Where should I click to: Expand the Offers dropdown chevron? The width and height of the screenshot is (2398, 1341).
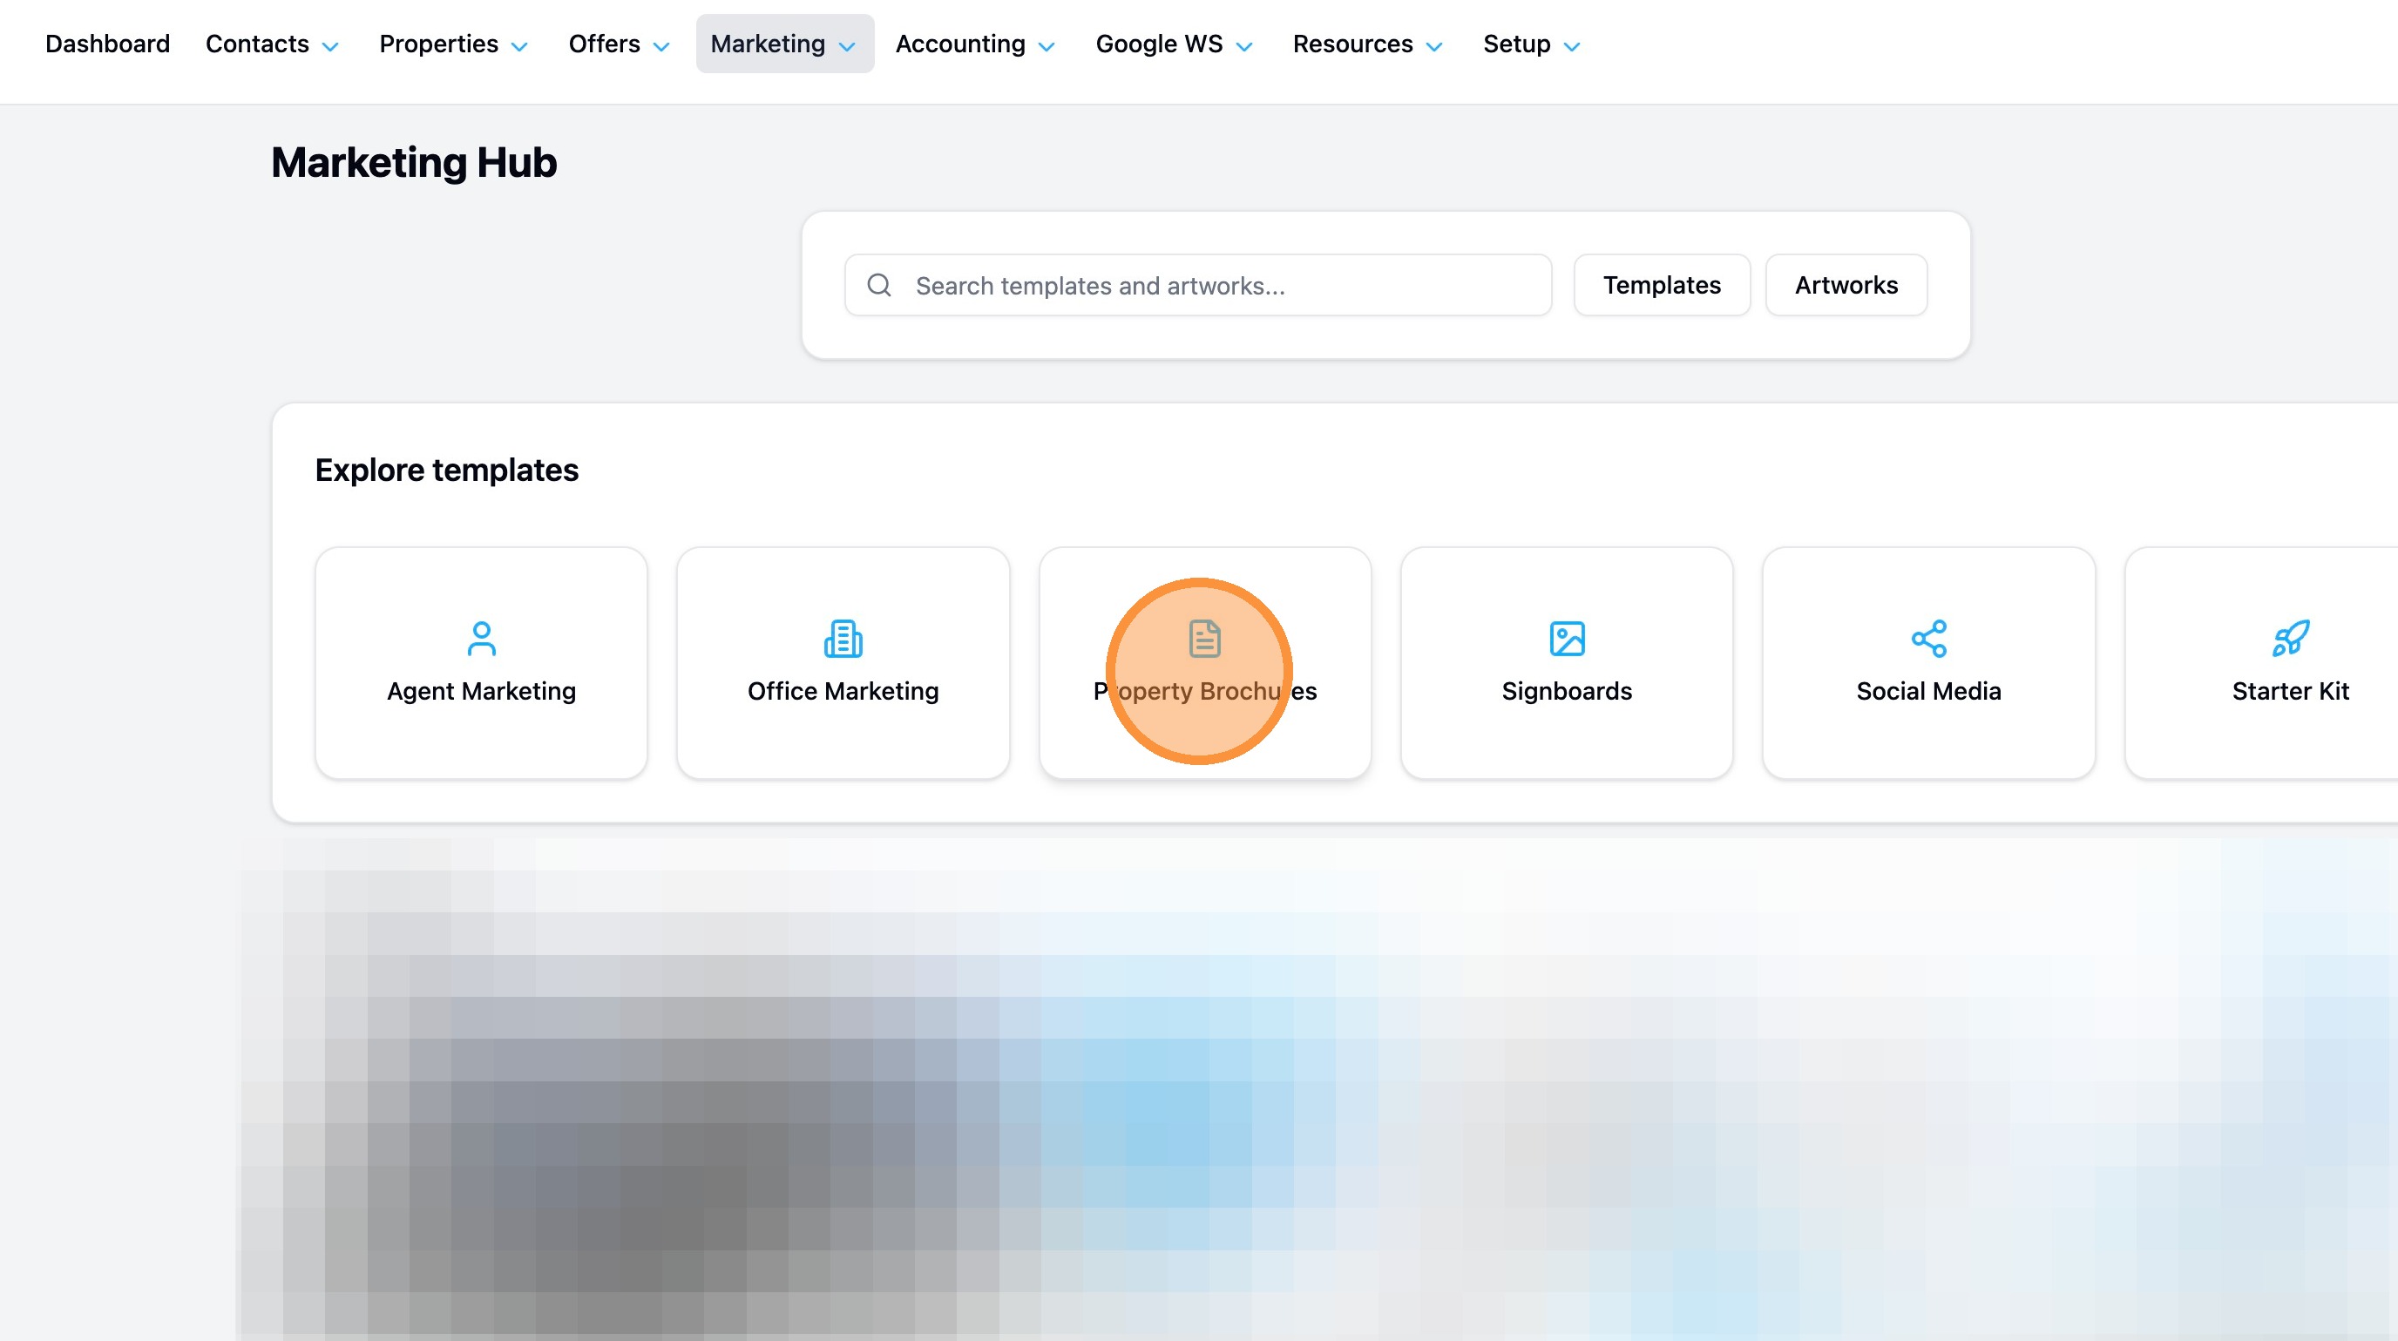[662, 46]
